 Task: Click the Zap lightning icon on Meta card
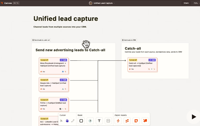41,72
